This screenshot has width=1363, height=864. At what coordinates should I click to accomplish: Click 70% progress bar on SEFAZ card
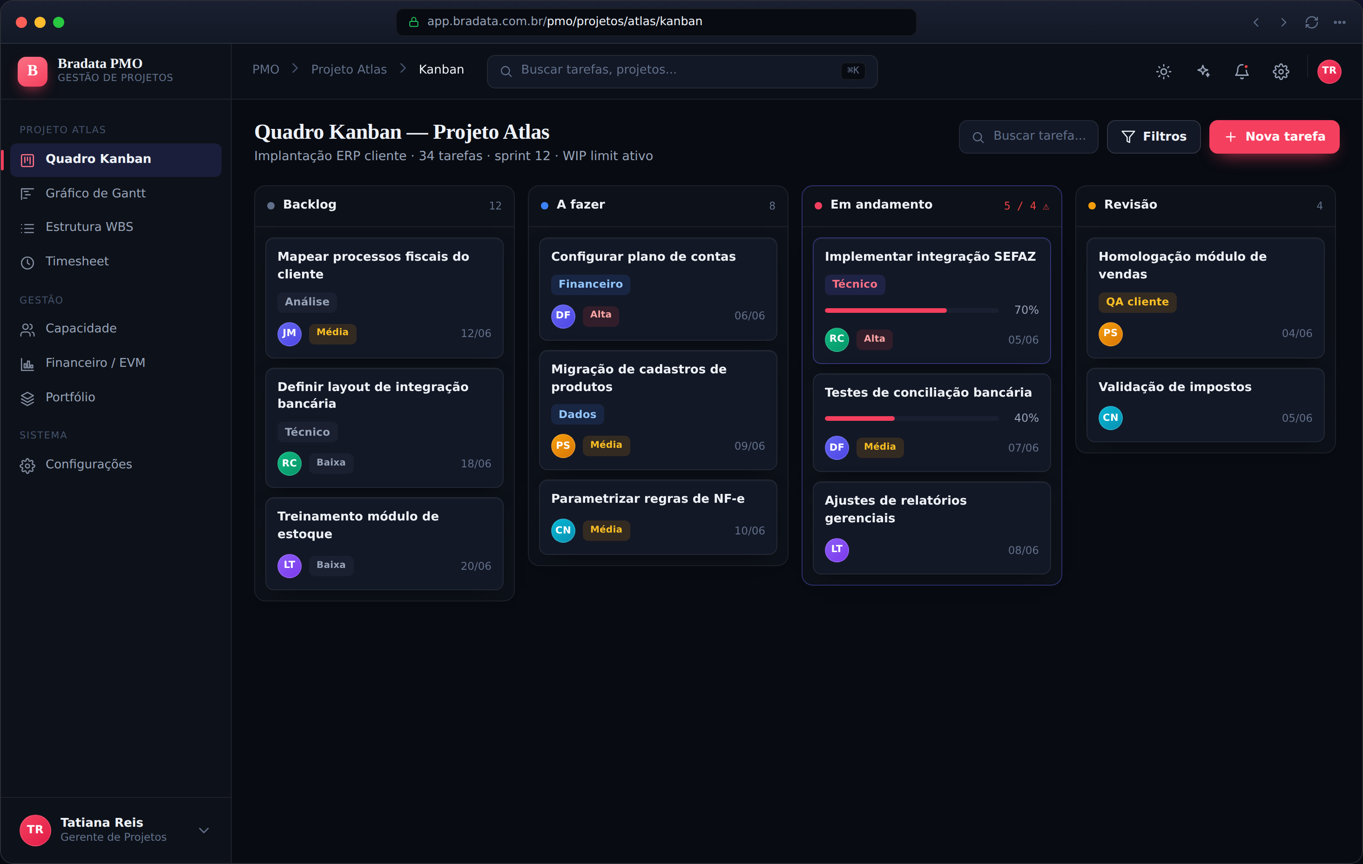tap(911, 310)
